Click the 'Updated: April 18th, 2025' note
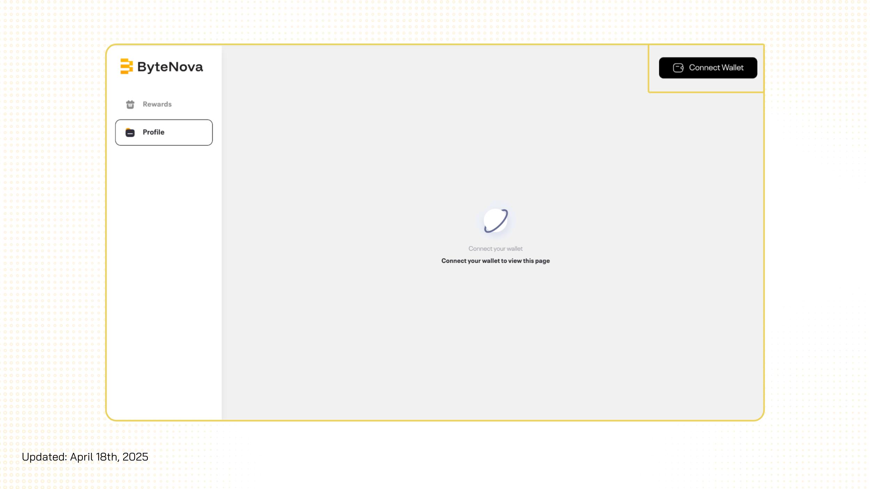The height and width of the screenshot is (489, 870). coord(85,457)
